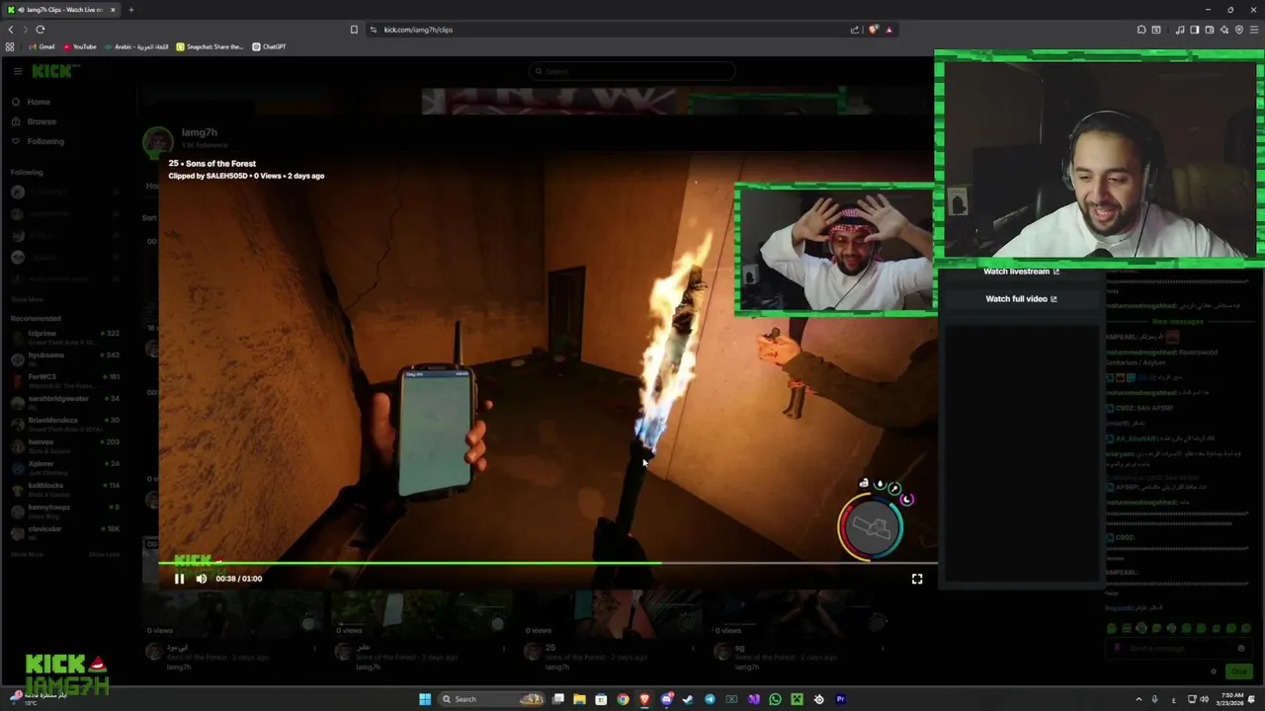The width and height of the screenshot is (1265, 711).
Task: Open the Watch full video link
Action: pyautogui.click(x=1021, y=298)
